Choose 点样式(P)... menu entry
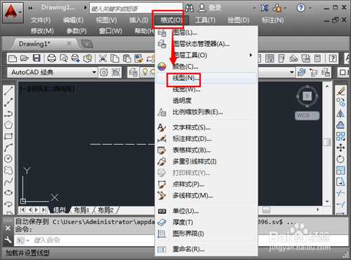351x260 pixels. tap(206, 184)
